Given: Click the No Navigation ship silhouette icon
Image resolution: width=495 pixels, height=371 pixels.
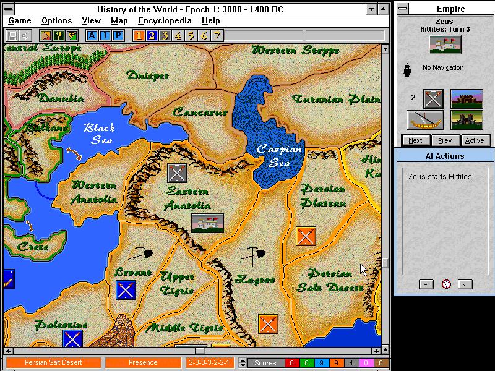Looking at the screenshot, I should [x=407, y=69].
